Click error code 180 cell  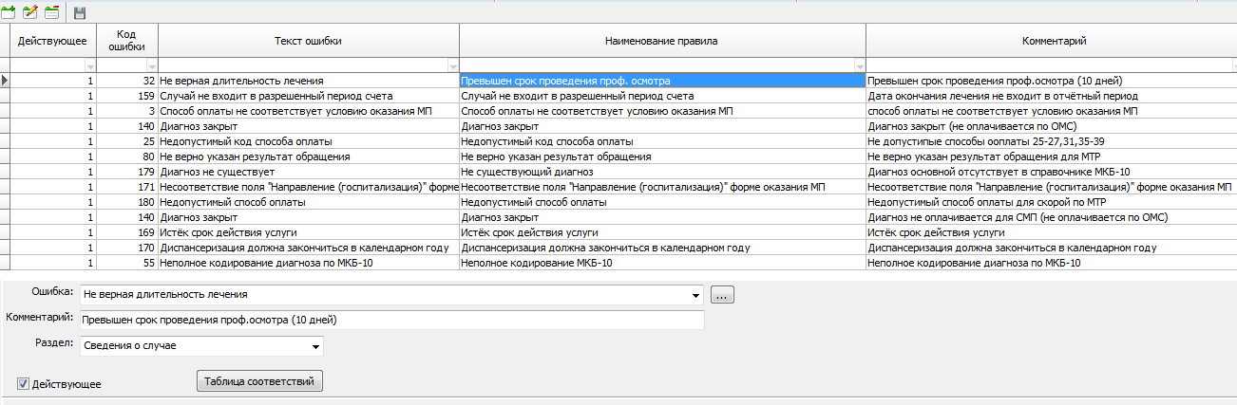click(x=127, y=202)
